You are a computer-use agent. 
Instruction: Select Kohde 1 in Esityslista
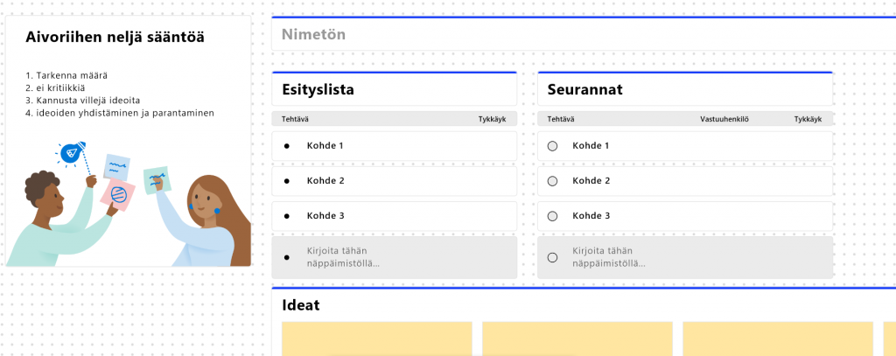(x=324, y=146)
